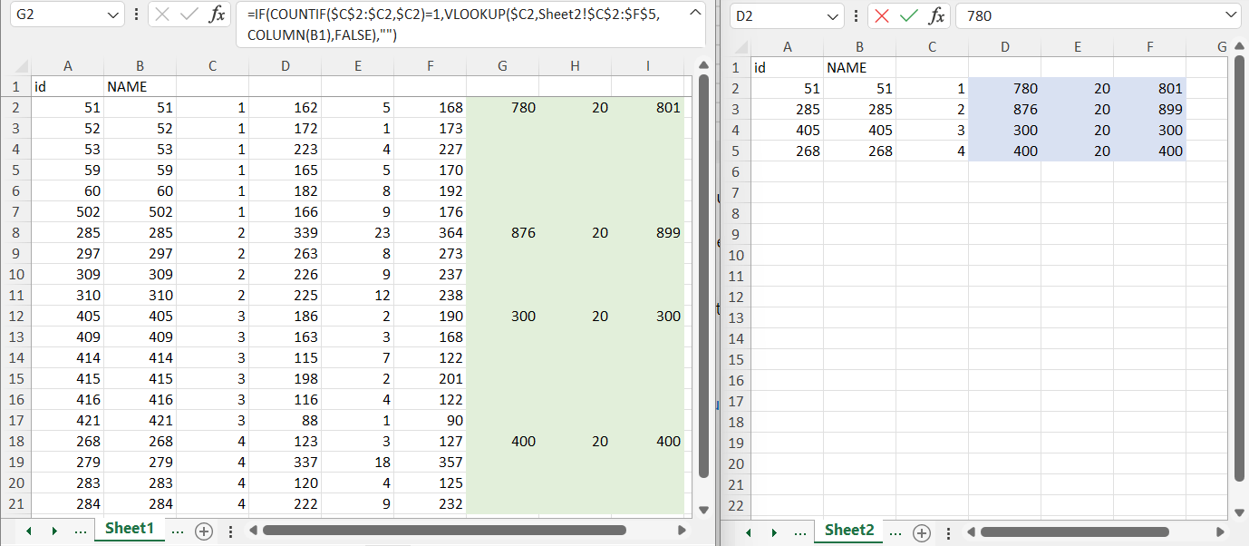The image size is (1249, 546).
Task: Select cell I8 showing 899 in Sheet1
Action: tap(647, 232)
